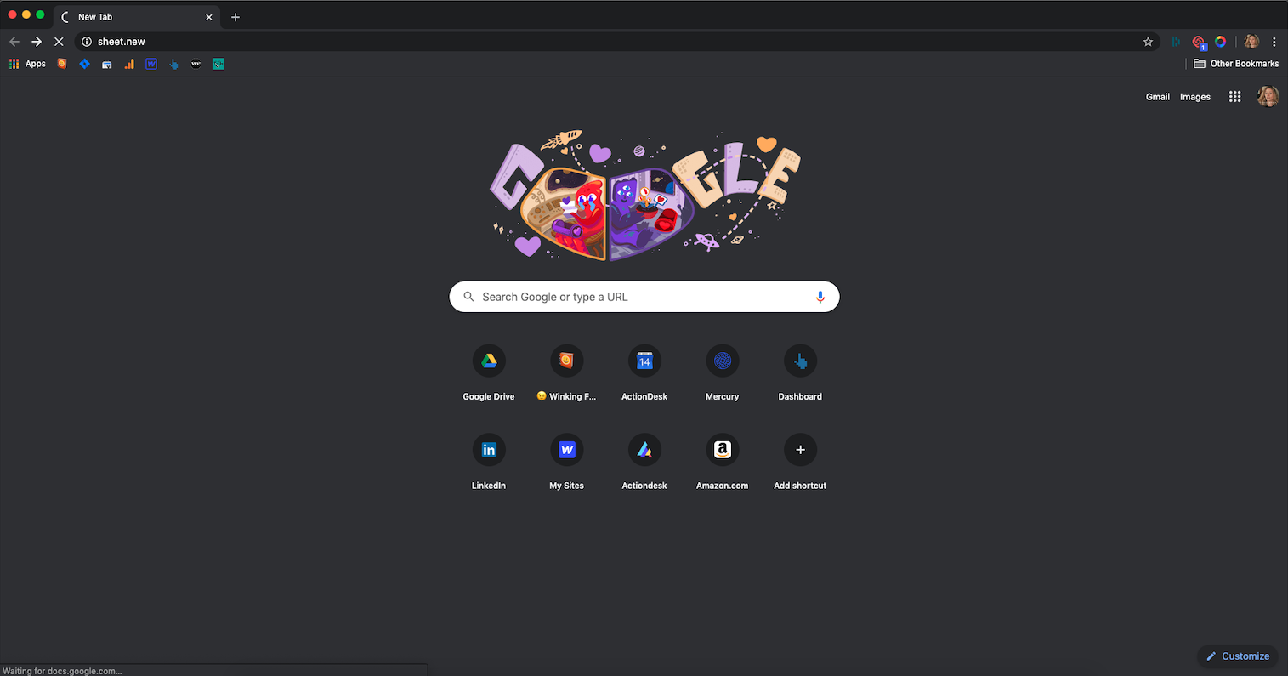Open Google account avatar on the page
The width and height of the screenshot is (1288, 676).
(x=1268, y=97)
